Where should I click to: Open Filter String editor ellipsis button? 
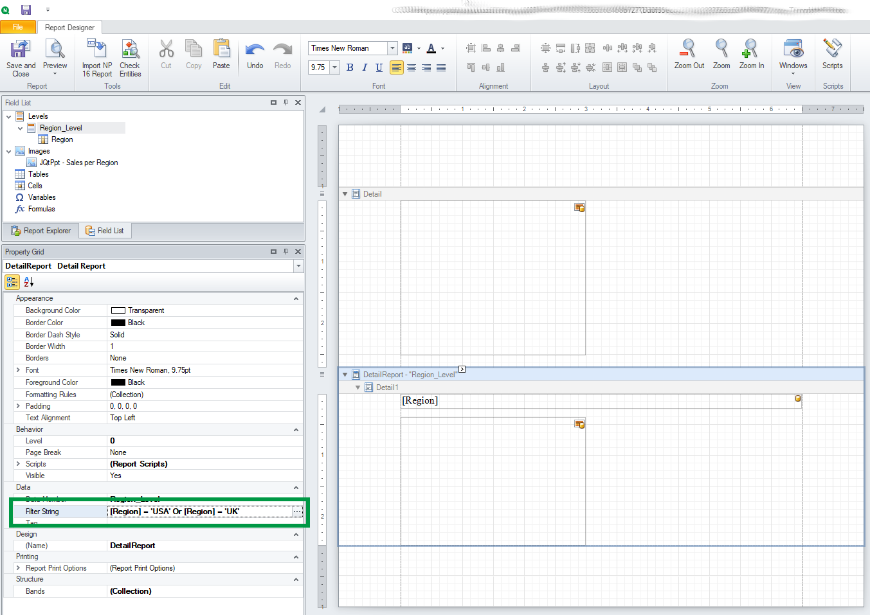pos(297,512)
